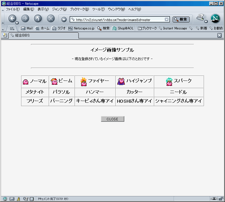Click the Forward navigation button

pos(25,19)
